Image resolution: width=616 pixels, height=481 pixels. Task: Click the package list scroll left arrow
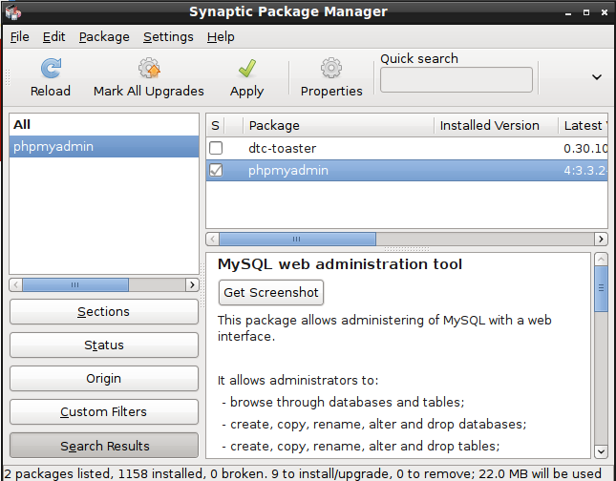point(213,239)
